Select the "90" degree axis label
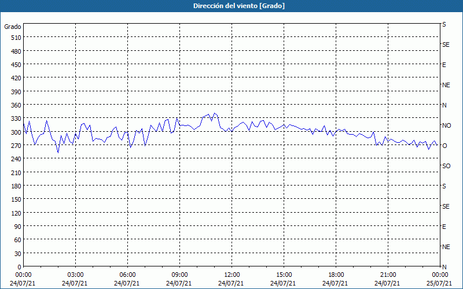This screenshot has width=463, height=289. coord(18,227)
